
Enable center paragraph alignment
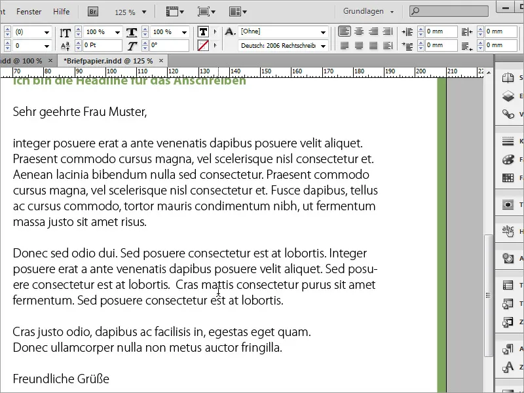(359, 31)
